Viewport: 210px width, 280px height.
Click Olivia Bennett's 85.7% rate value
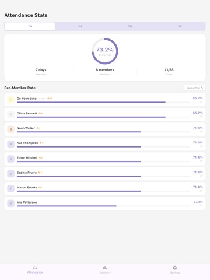[198, 113]
